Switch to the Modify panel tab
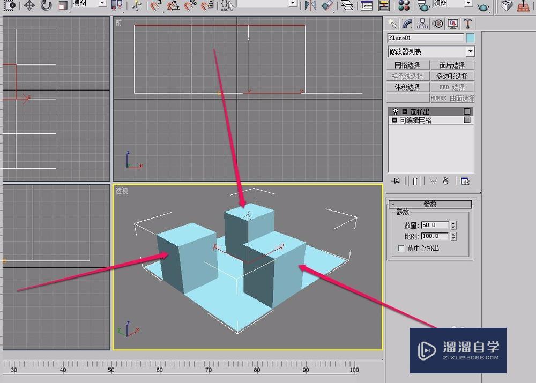 pyautogui.click(x=407, y=24)
